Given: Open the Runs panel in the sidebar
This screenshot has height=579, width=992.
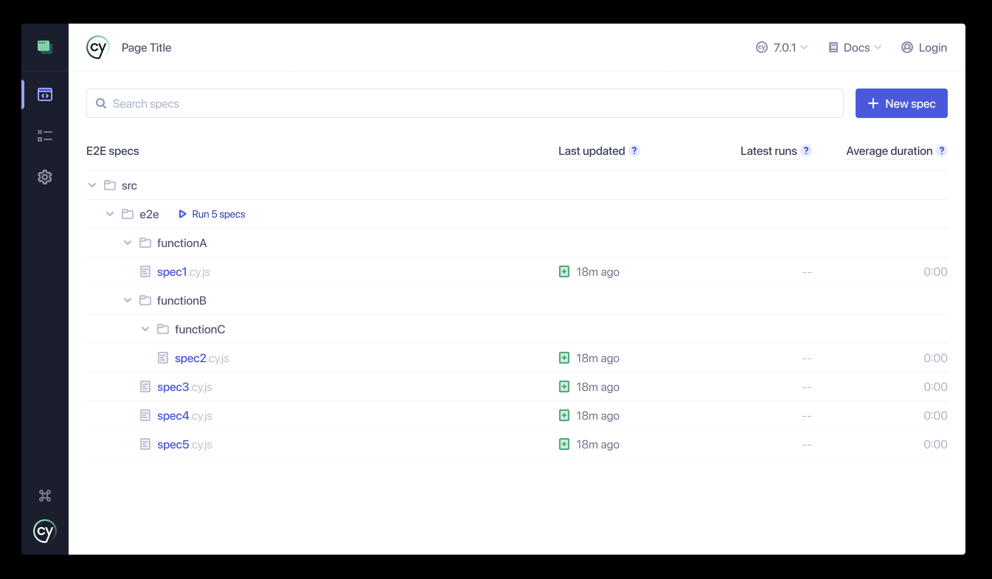Looking at the screenshot, I should tap(45, 136).
